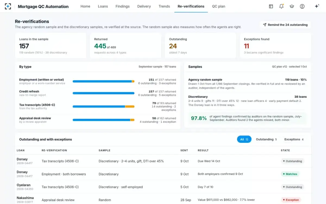Click Tax transcripts (4506-C) type label in By type

tap(37, 105)
